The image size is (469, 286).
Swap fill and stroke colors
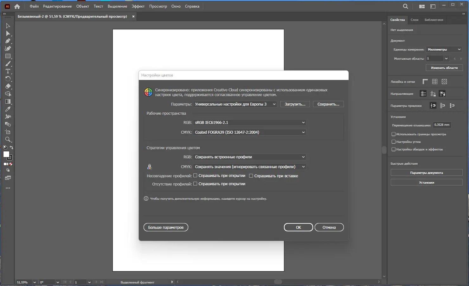(x=11, y=148)
